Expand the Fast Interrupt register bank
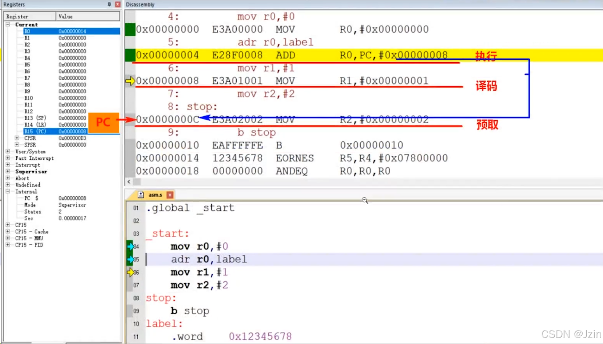The height and width of the screenshot is (344, 603). click(8, 158)
